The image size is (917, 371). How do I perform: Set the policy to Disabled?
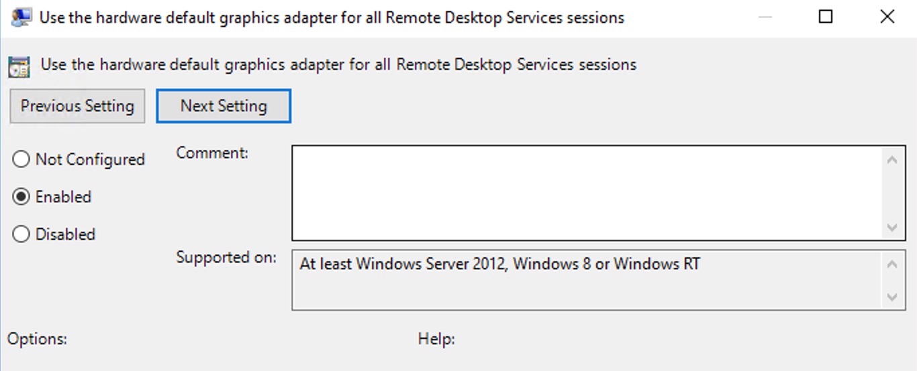[x=54, y=234]
